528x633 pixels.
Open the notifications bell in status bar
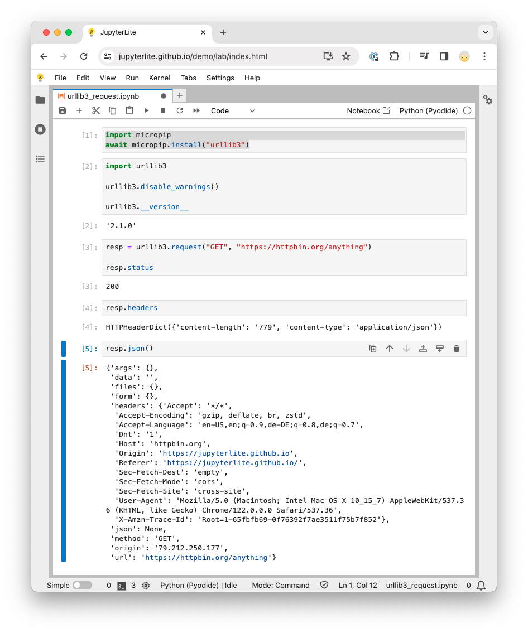point(481,586)
